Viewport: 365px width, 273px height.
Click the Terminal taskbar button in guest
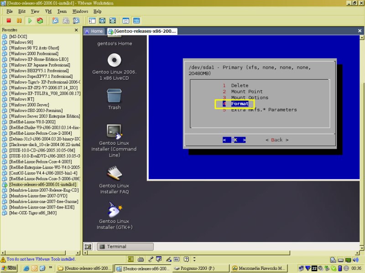click(125, 247)
